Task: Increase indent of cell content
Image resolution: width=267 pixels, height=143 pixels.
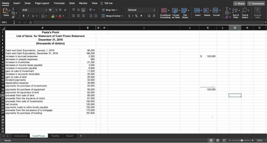Action: tap(96, 16)
